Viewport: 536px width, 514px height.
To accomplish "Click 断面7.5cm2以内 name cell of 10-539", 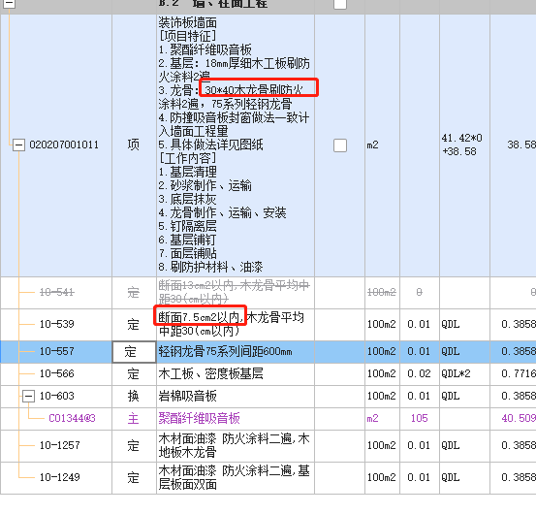I will (236, 324).
